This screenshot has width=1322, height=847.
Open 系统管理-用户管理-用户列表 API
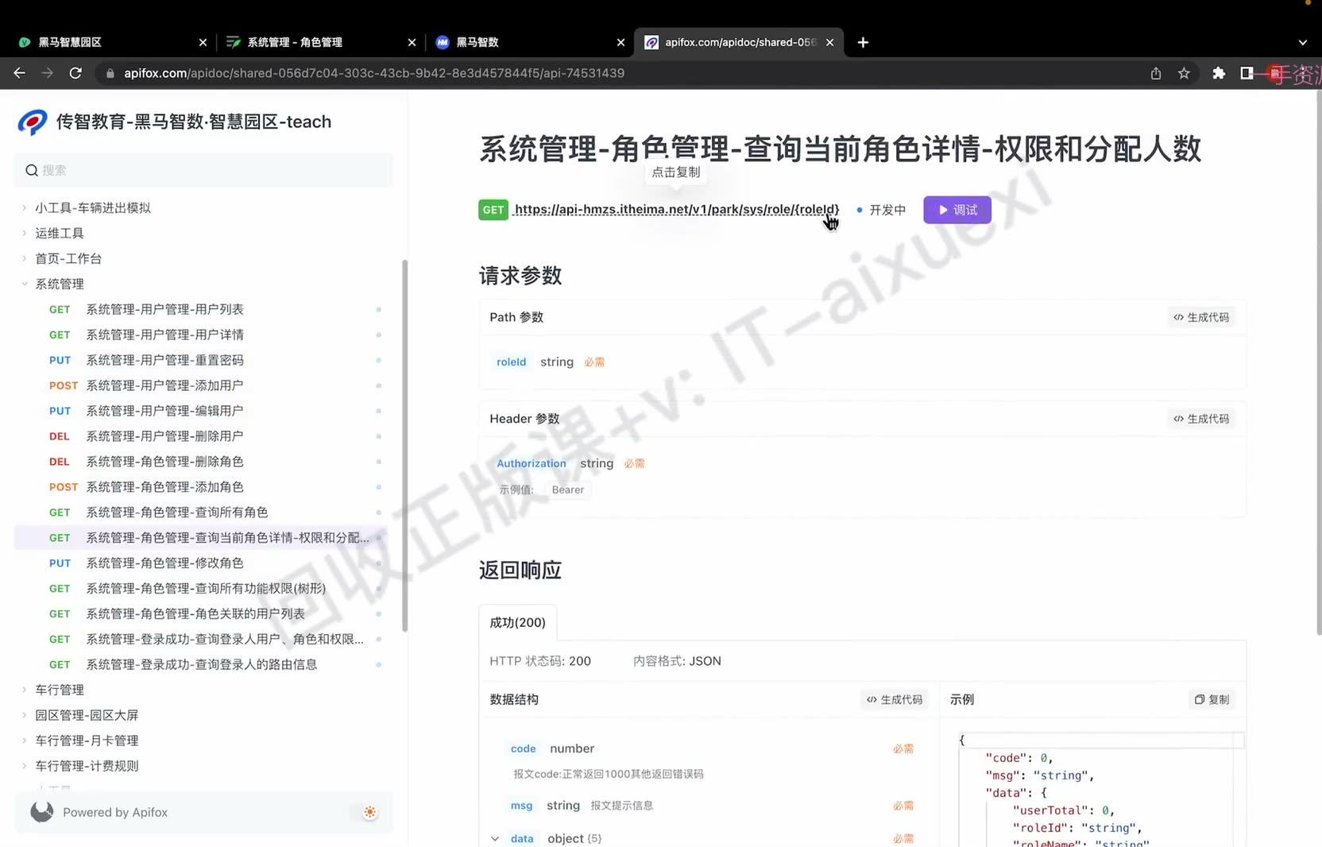[x=203, y=309]
